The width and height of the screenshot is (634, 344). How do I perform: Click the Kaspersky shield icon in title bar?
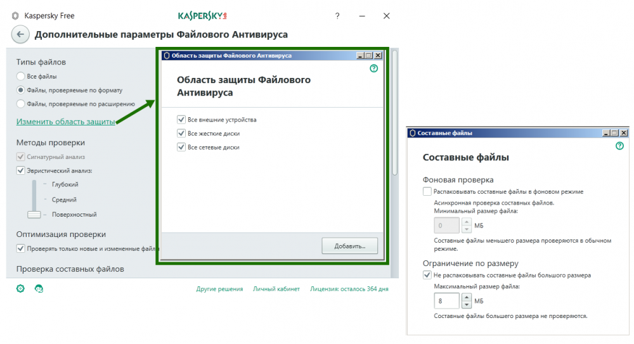[15, 16]
